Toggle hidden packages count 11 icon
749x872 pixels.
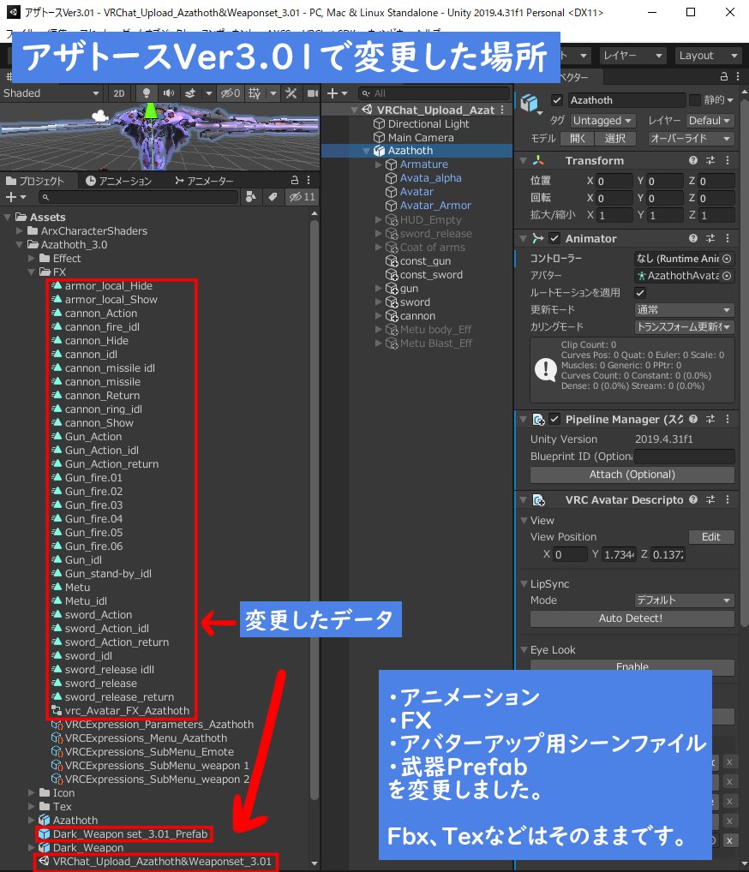click(303, 197)
